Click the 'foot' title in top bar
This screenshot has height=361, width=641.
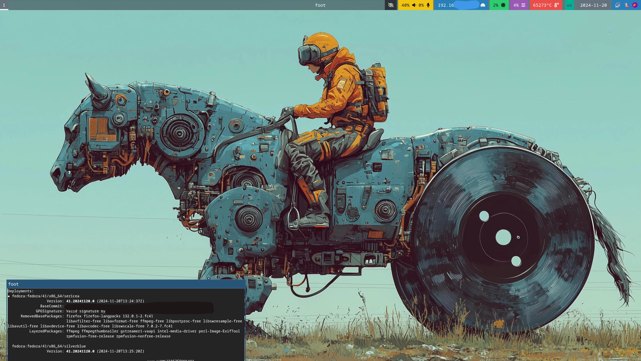320,5
